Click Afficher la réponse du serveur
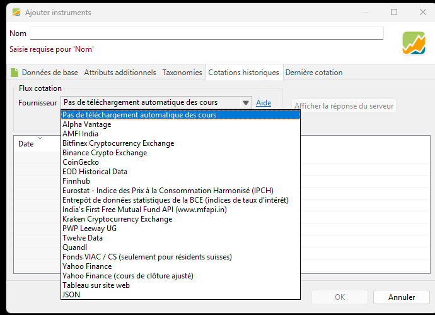The height and width of the screenshot is (315, 435). pyautogui.click(x=344, y=106)
